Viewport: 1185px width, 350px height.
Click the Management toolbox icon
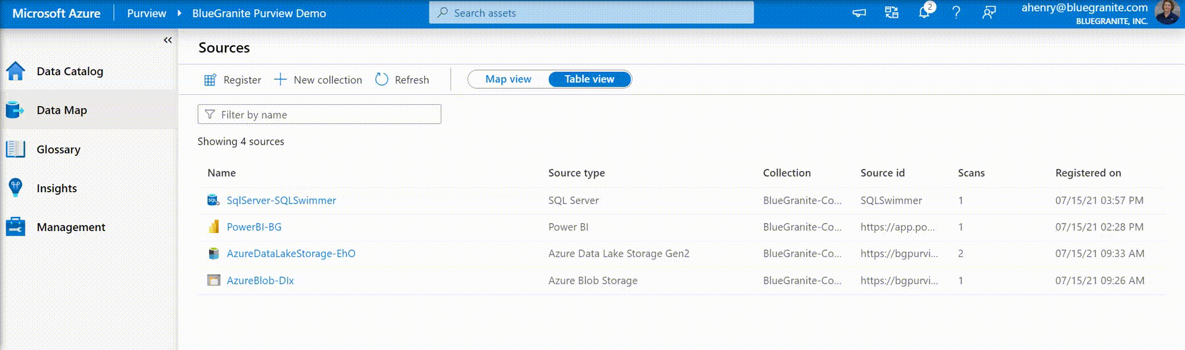[15, 227]
